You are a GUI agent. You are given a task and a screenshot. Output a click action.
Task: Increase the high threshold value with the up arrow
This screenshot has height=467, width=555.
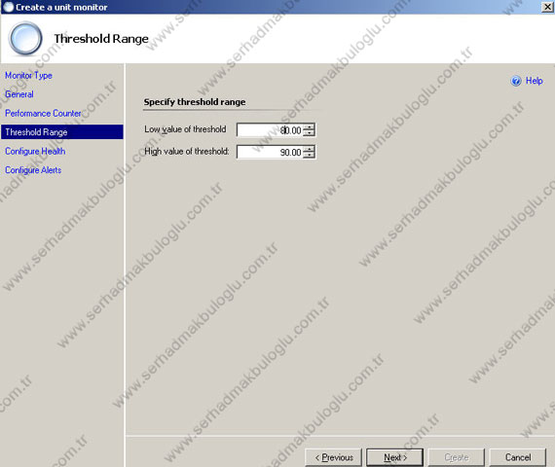point(309,149)
